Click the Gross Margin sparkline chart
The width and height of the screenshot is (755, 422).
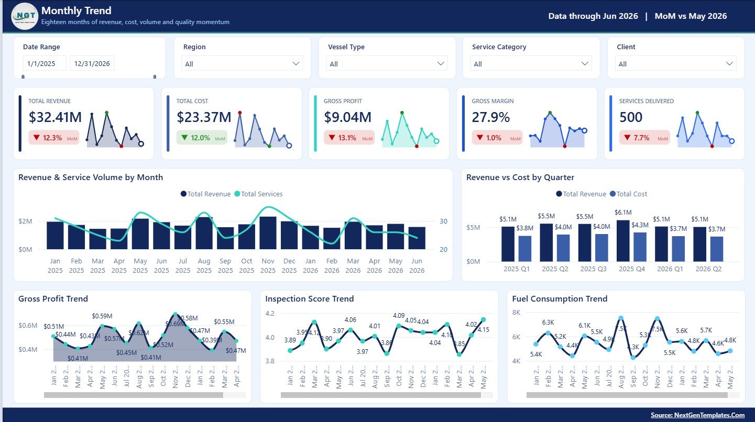pos(559,129)
